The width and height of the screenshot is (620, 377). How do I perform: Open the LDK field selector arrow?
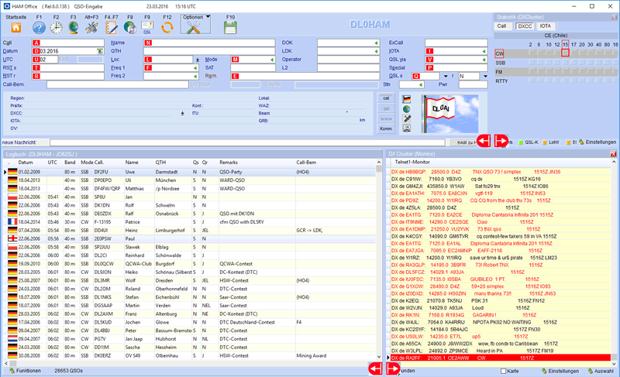click(376, 51)
